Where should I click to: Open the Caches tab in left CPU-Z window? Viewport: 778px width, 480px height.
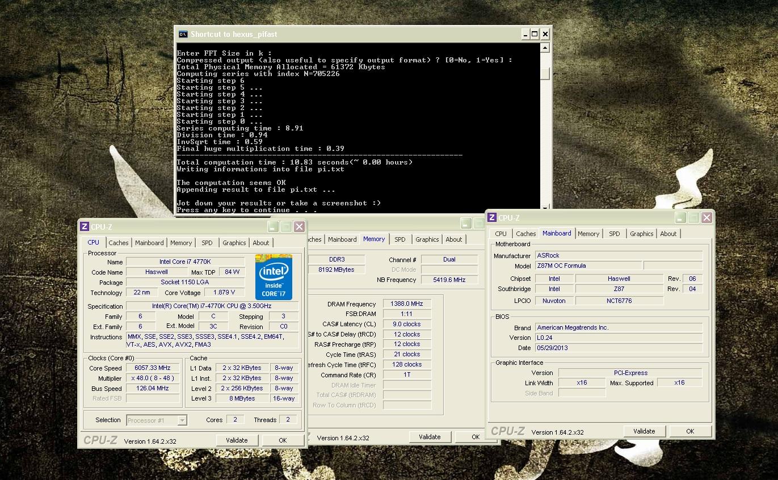pos(119,243)
